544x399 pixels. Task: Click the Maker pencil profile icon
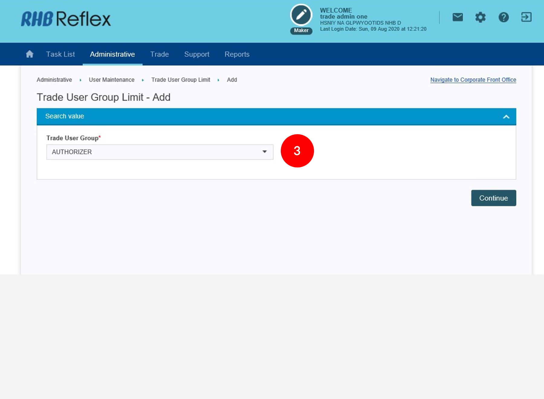301,15
